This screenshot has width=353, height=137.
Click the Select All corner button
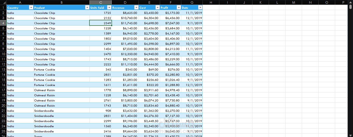coord(3,2)
